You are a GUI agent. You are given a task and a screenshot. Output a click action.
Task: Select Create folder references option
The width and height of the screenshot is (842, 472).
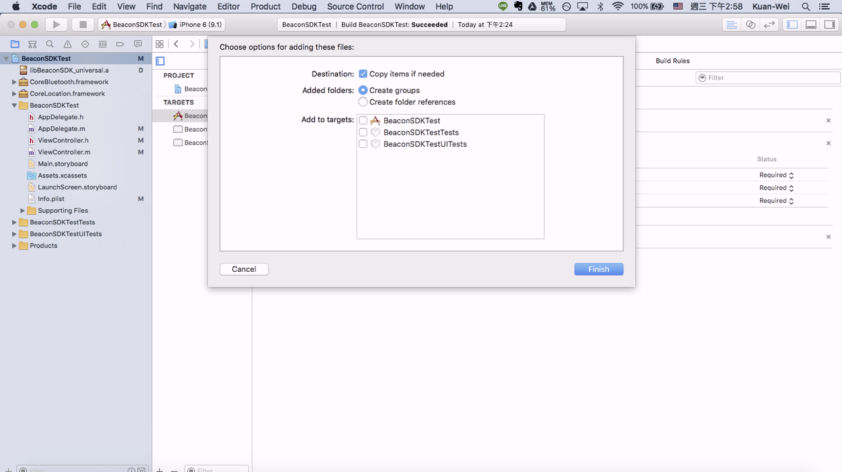click(x=363, y=102)
